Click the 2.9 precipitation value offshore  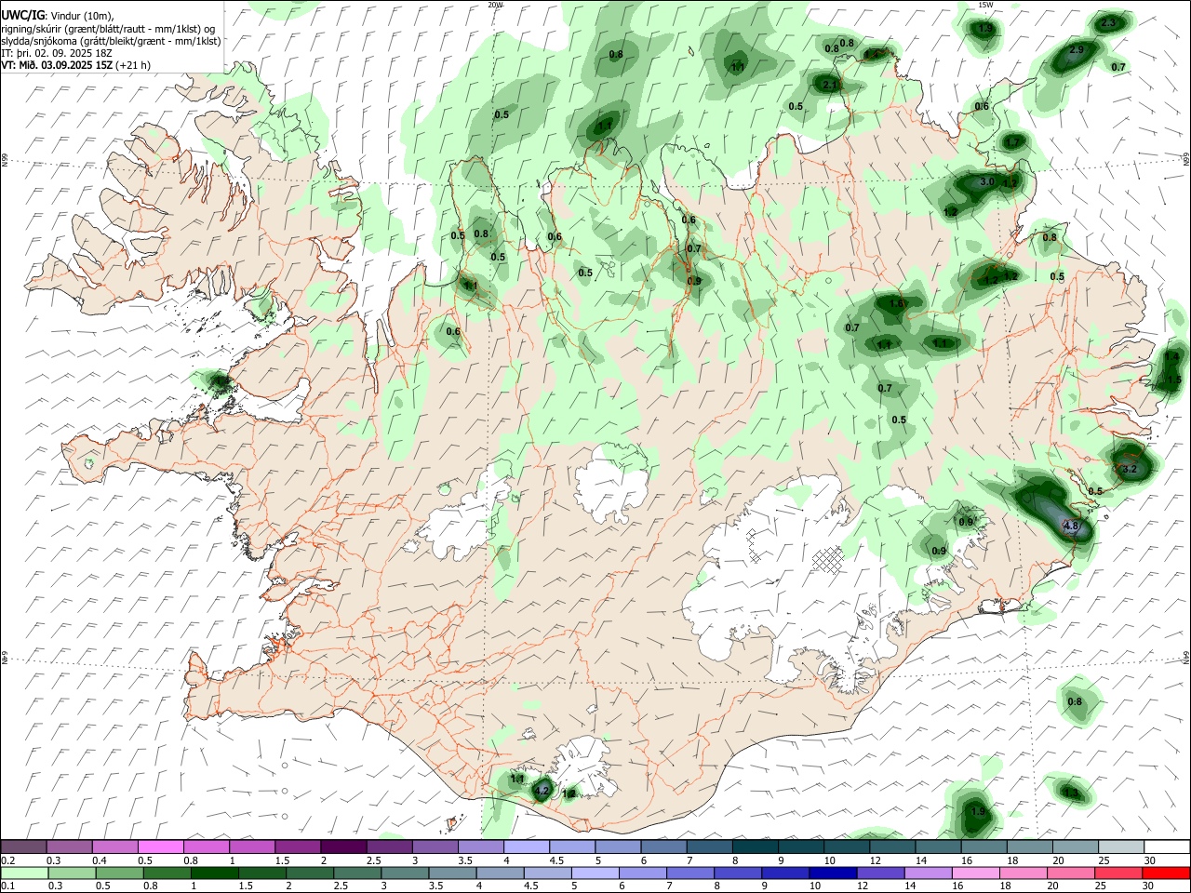click(x=1077, y=49)
